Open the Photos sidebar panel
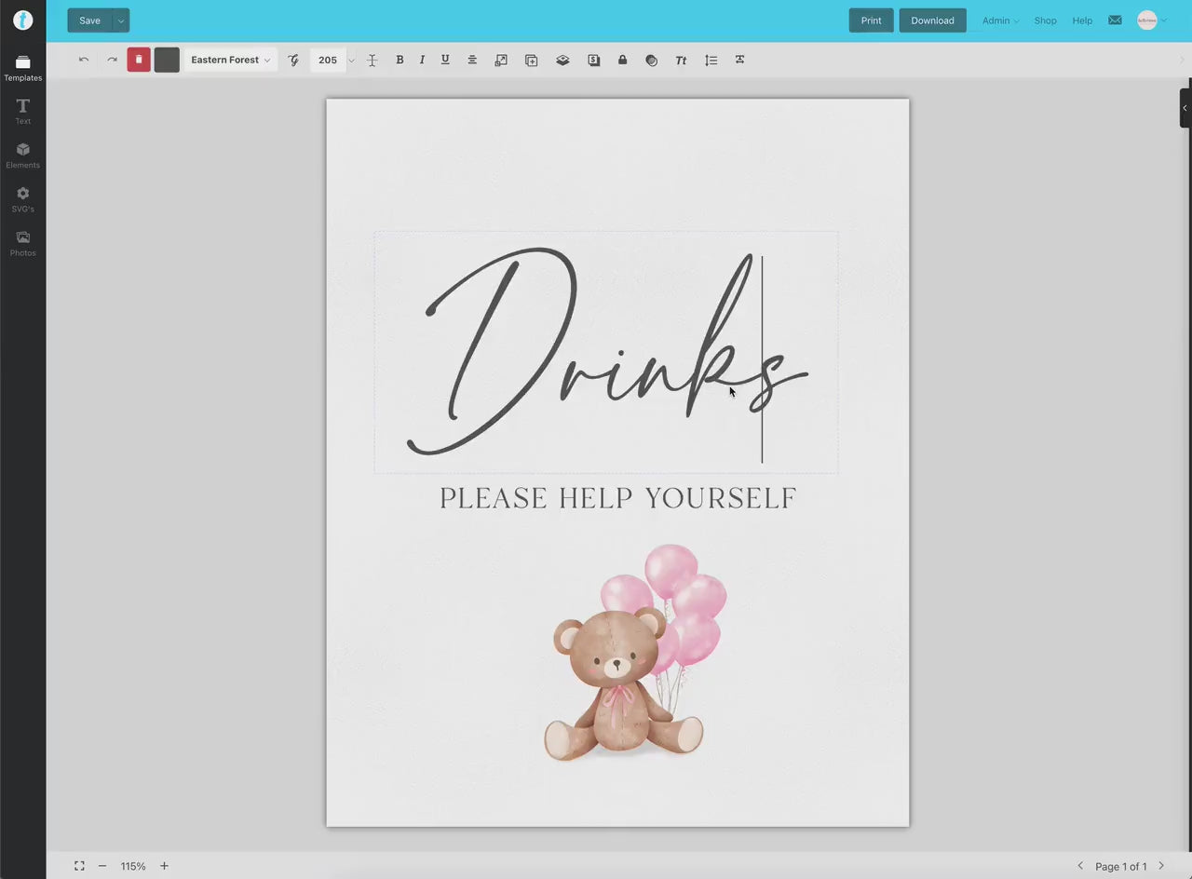The width and height of the screenshot is (1192, 879). (23, 243)
